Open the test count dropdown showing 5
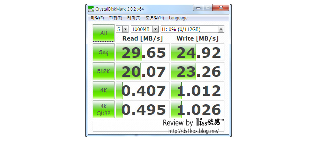 (x=122, y=29)
